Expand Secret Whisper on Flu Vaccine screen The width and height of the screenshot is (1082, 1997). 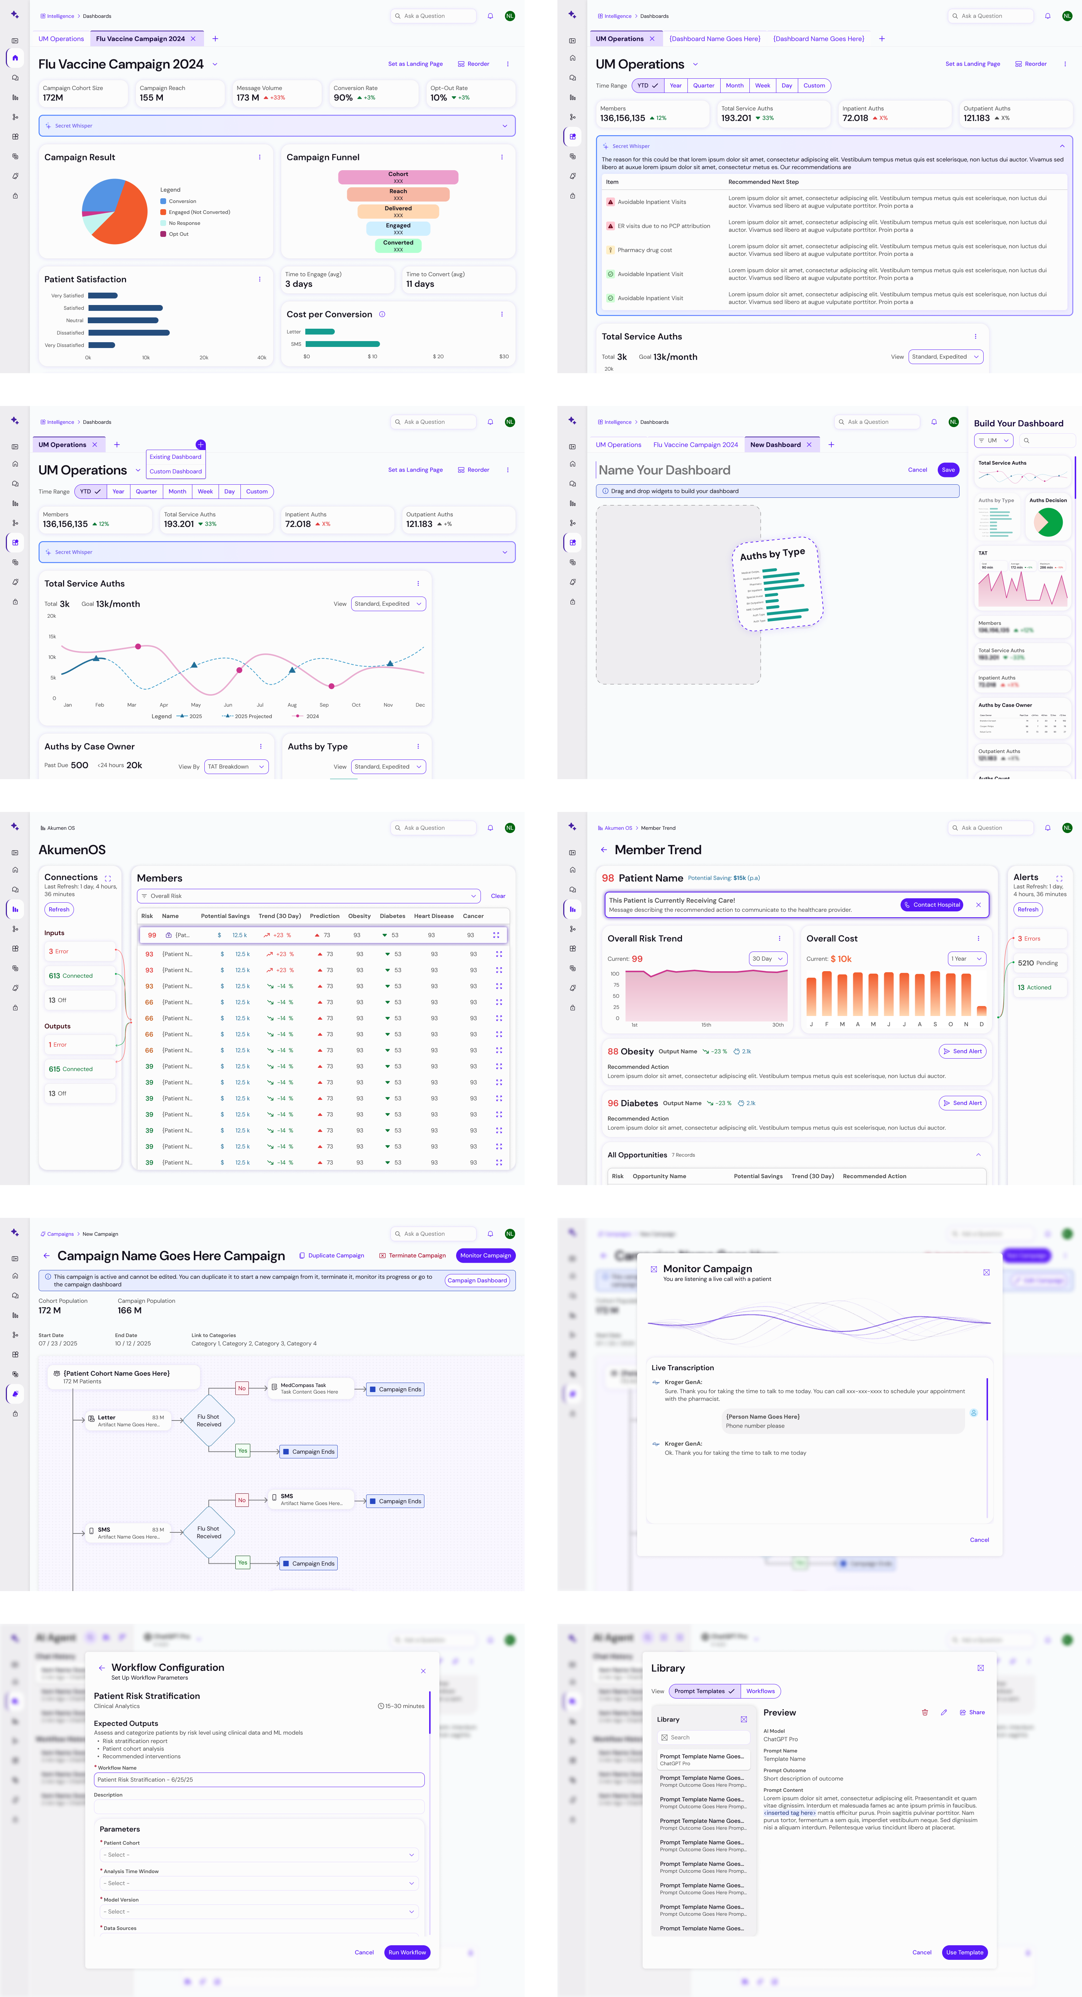click(505, 126)
